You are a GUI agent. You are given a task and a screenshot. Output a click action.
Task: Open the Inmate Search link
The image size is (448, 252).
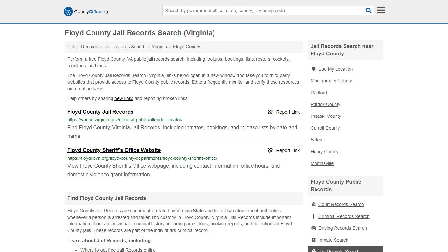333,240
